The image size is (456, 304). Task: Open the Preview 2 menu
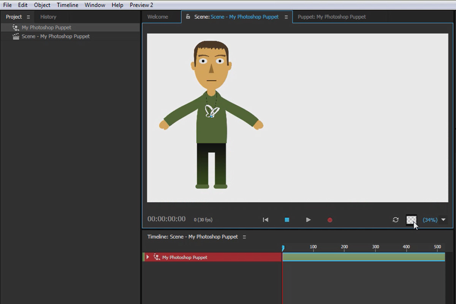click(141, 5)
